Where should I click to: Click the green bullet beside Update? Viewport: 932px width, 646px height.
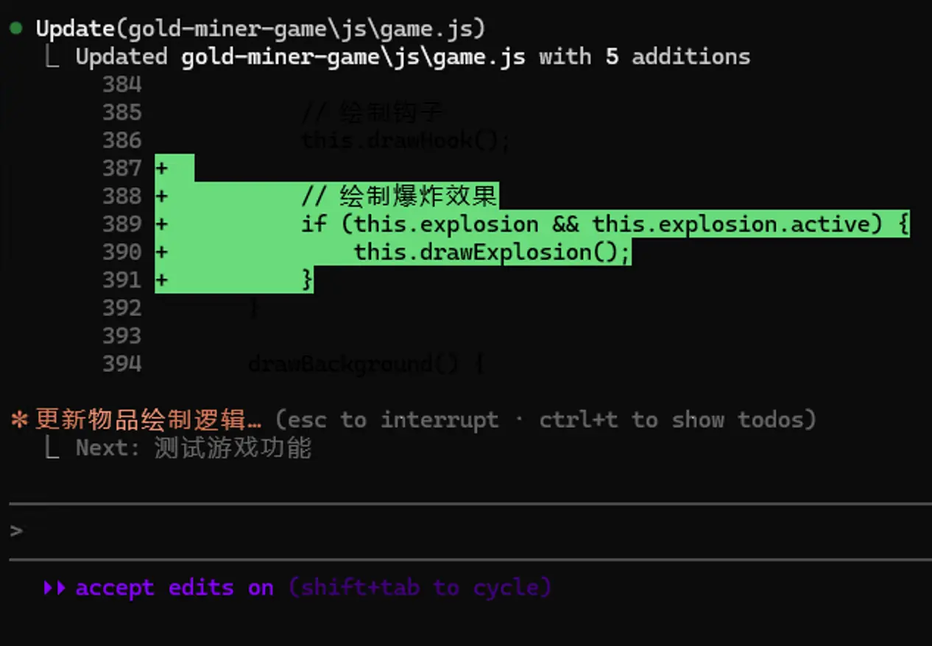tap(15, 29)
